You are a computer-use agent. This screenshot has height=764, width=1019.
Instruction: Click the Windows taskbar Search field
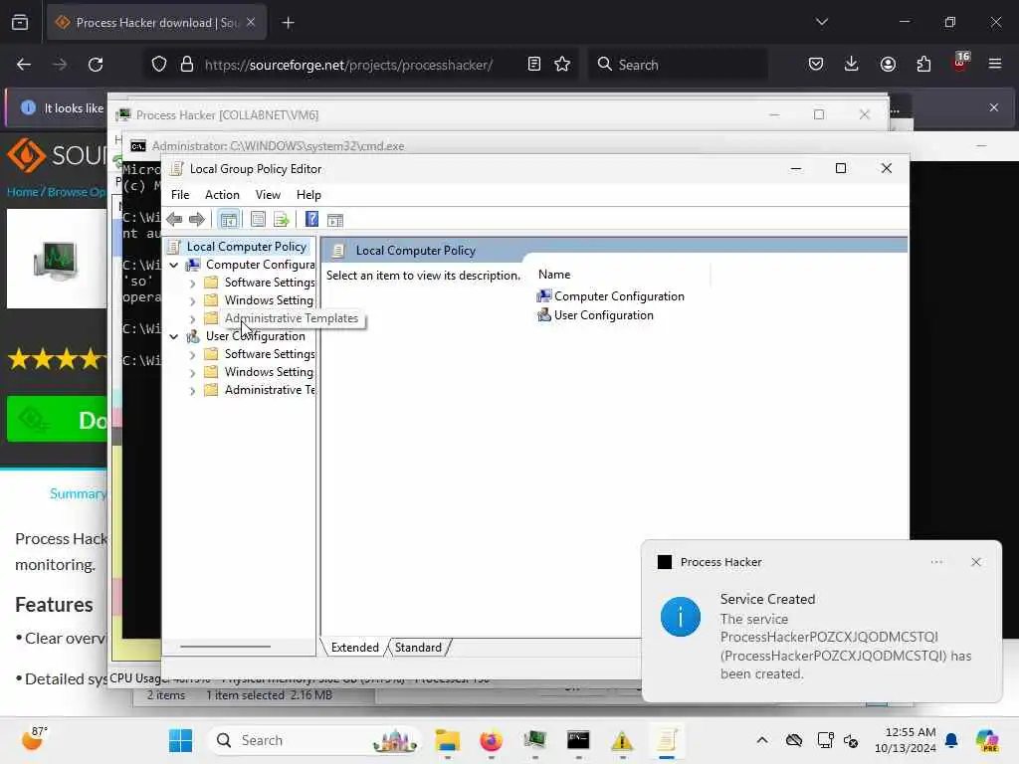pos(313,740)
